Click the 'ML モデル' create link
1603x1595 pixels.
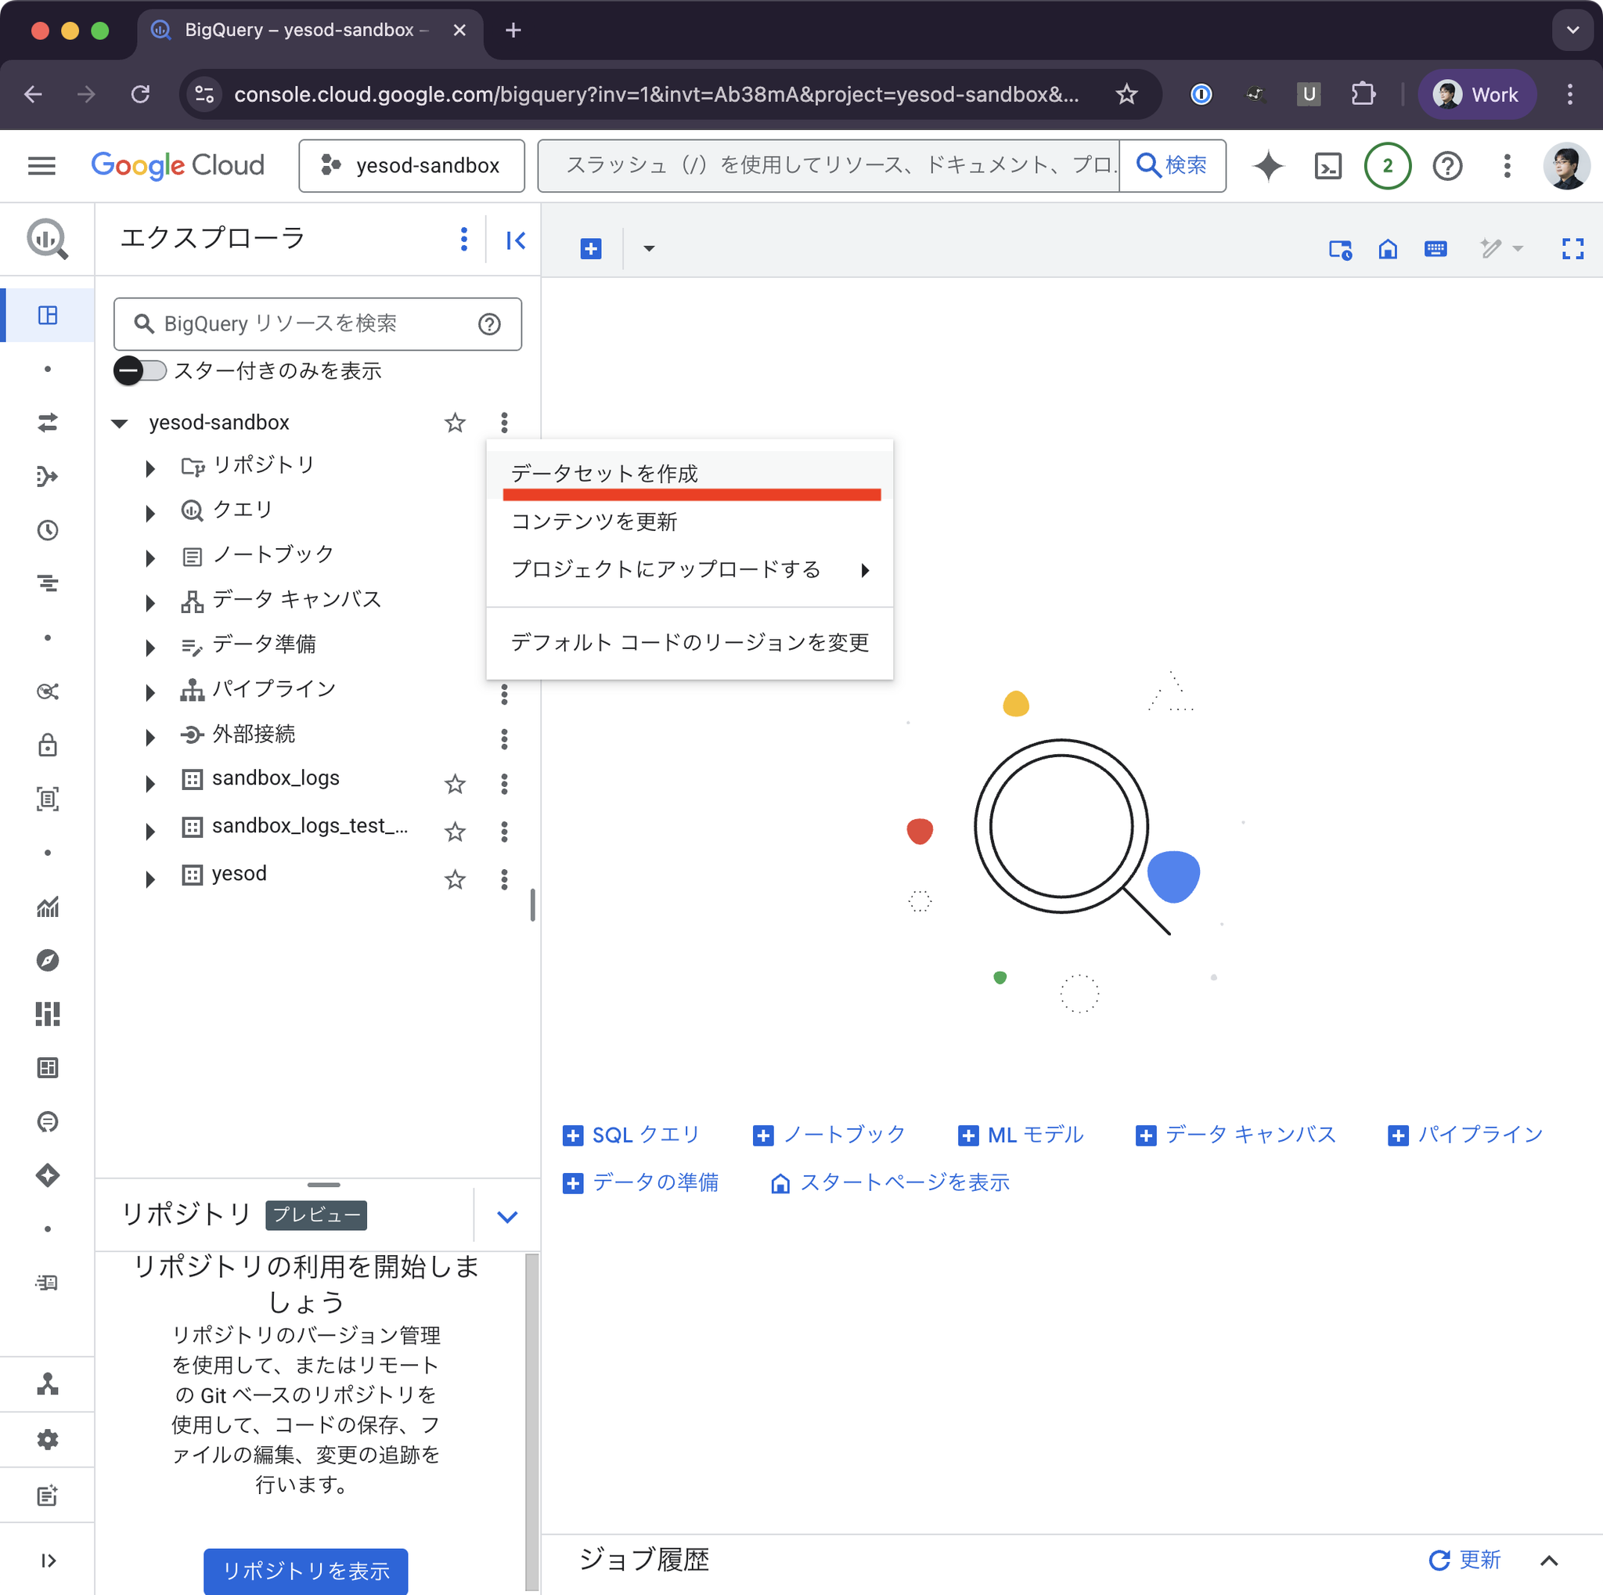1021,1135
